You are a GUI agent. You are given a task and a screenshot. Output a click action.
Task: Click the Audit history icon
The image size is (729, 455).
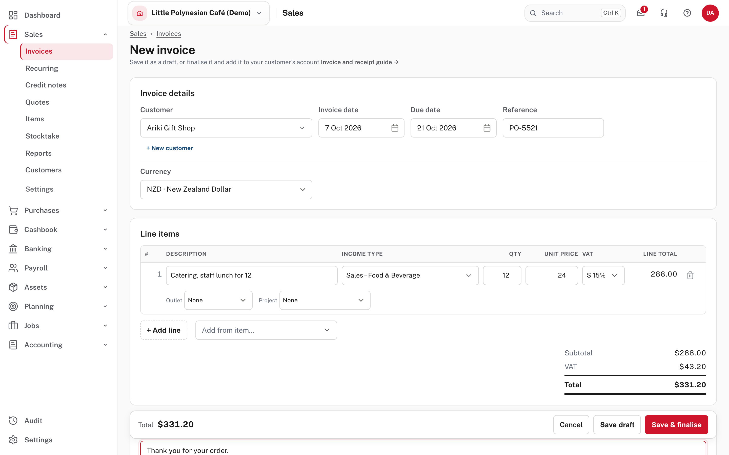(x=13, y=420)
